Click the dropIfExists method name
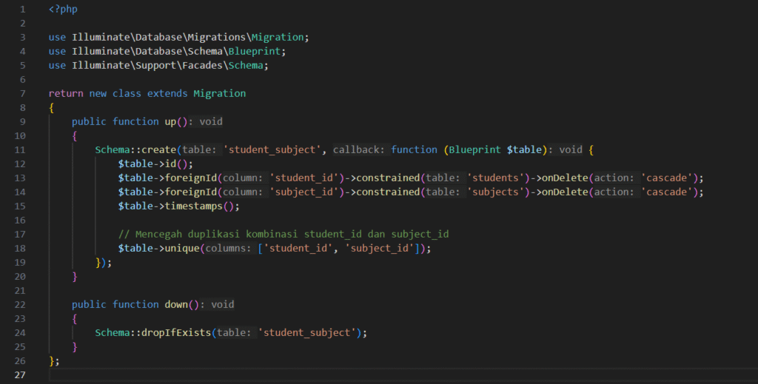This screenshot has height=384, width=758. click(x=175, y=333)
